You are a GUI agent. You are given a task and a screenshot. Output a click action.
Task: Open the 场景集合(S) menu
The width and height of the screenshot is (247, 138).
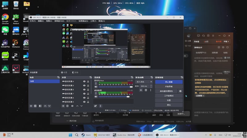(x=83, y=21)
